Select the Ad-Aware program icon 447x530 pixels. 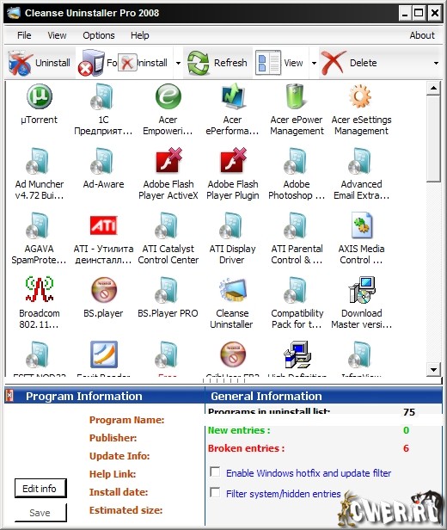click(103, 161)
